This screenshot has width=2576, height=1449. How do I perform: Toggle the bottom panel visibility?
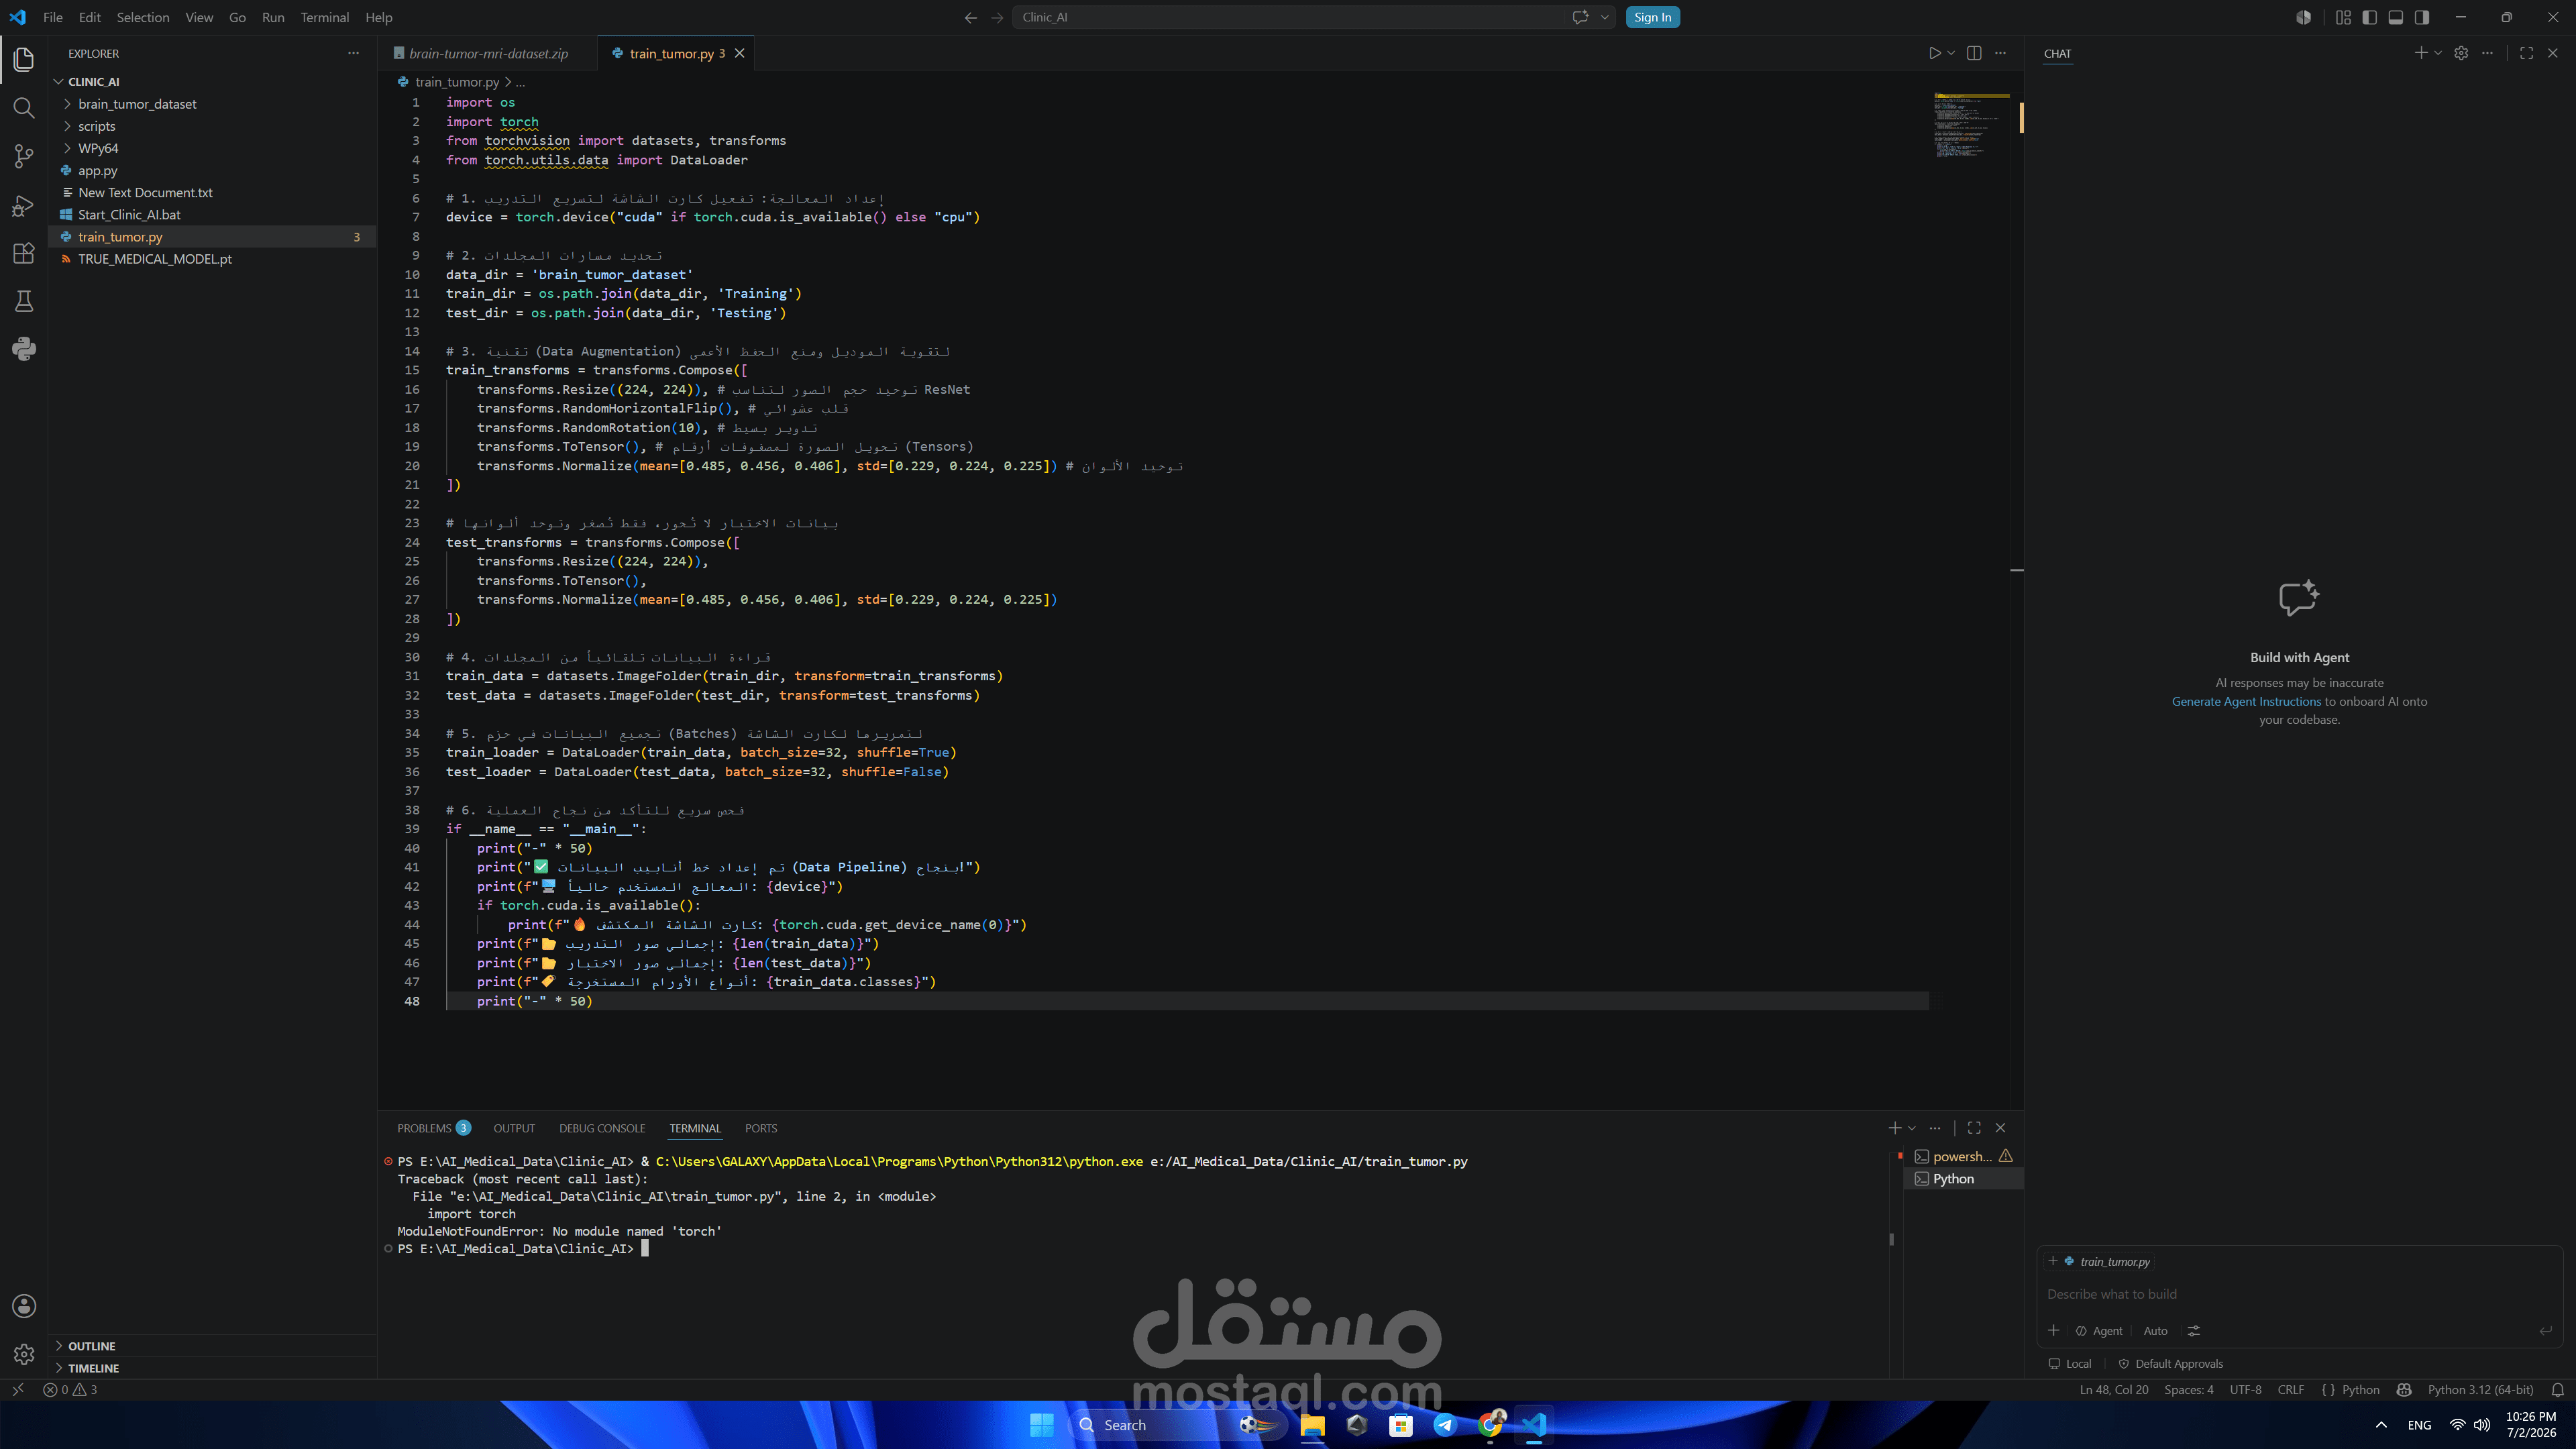click(2395, 17)
